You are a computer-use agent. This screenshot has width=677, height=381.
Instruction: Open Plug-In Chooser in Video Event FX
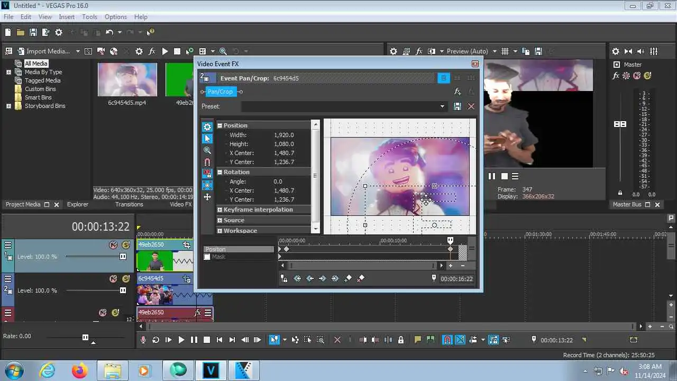point(458,92)
